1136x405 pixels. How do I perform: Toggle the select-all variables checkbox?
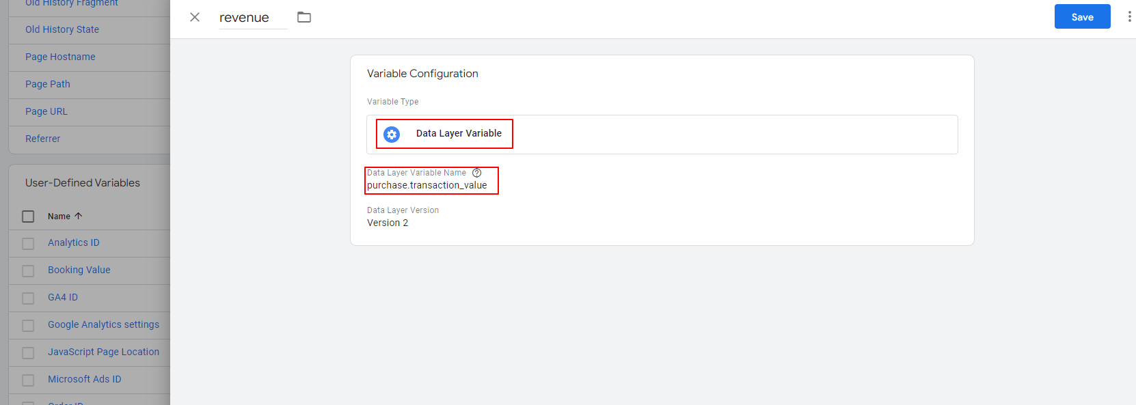coord(28,217)
